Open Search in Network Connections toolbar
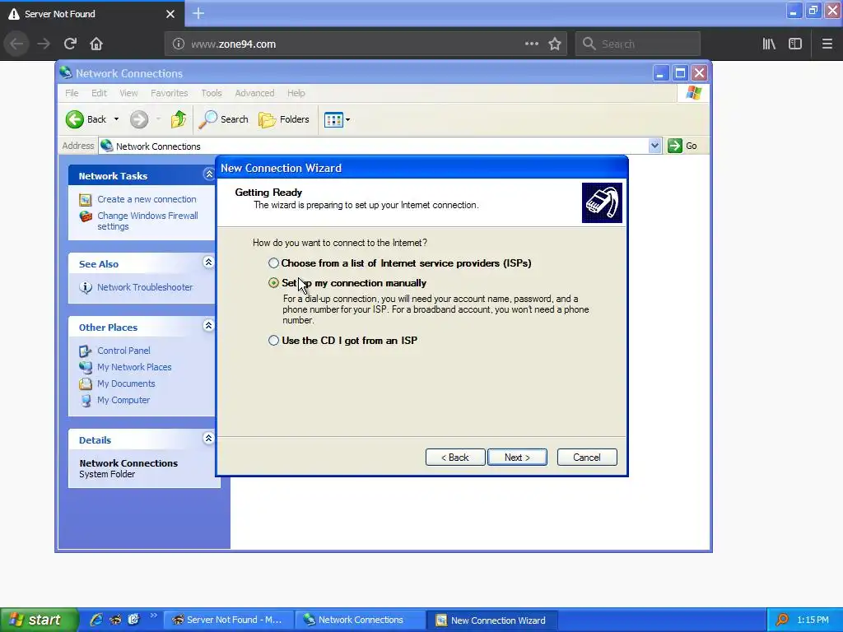Image resolution: width=843 pixels, height=632 pixels. click(224, 119)
